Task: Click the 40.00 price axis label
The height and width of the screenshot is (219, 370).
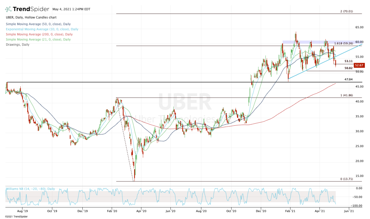Action: pyautogui.click(x=360, y=102)
